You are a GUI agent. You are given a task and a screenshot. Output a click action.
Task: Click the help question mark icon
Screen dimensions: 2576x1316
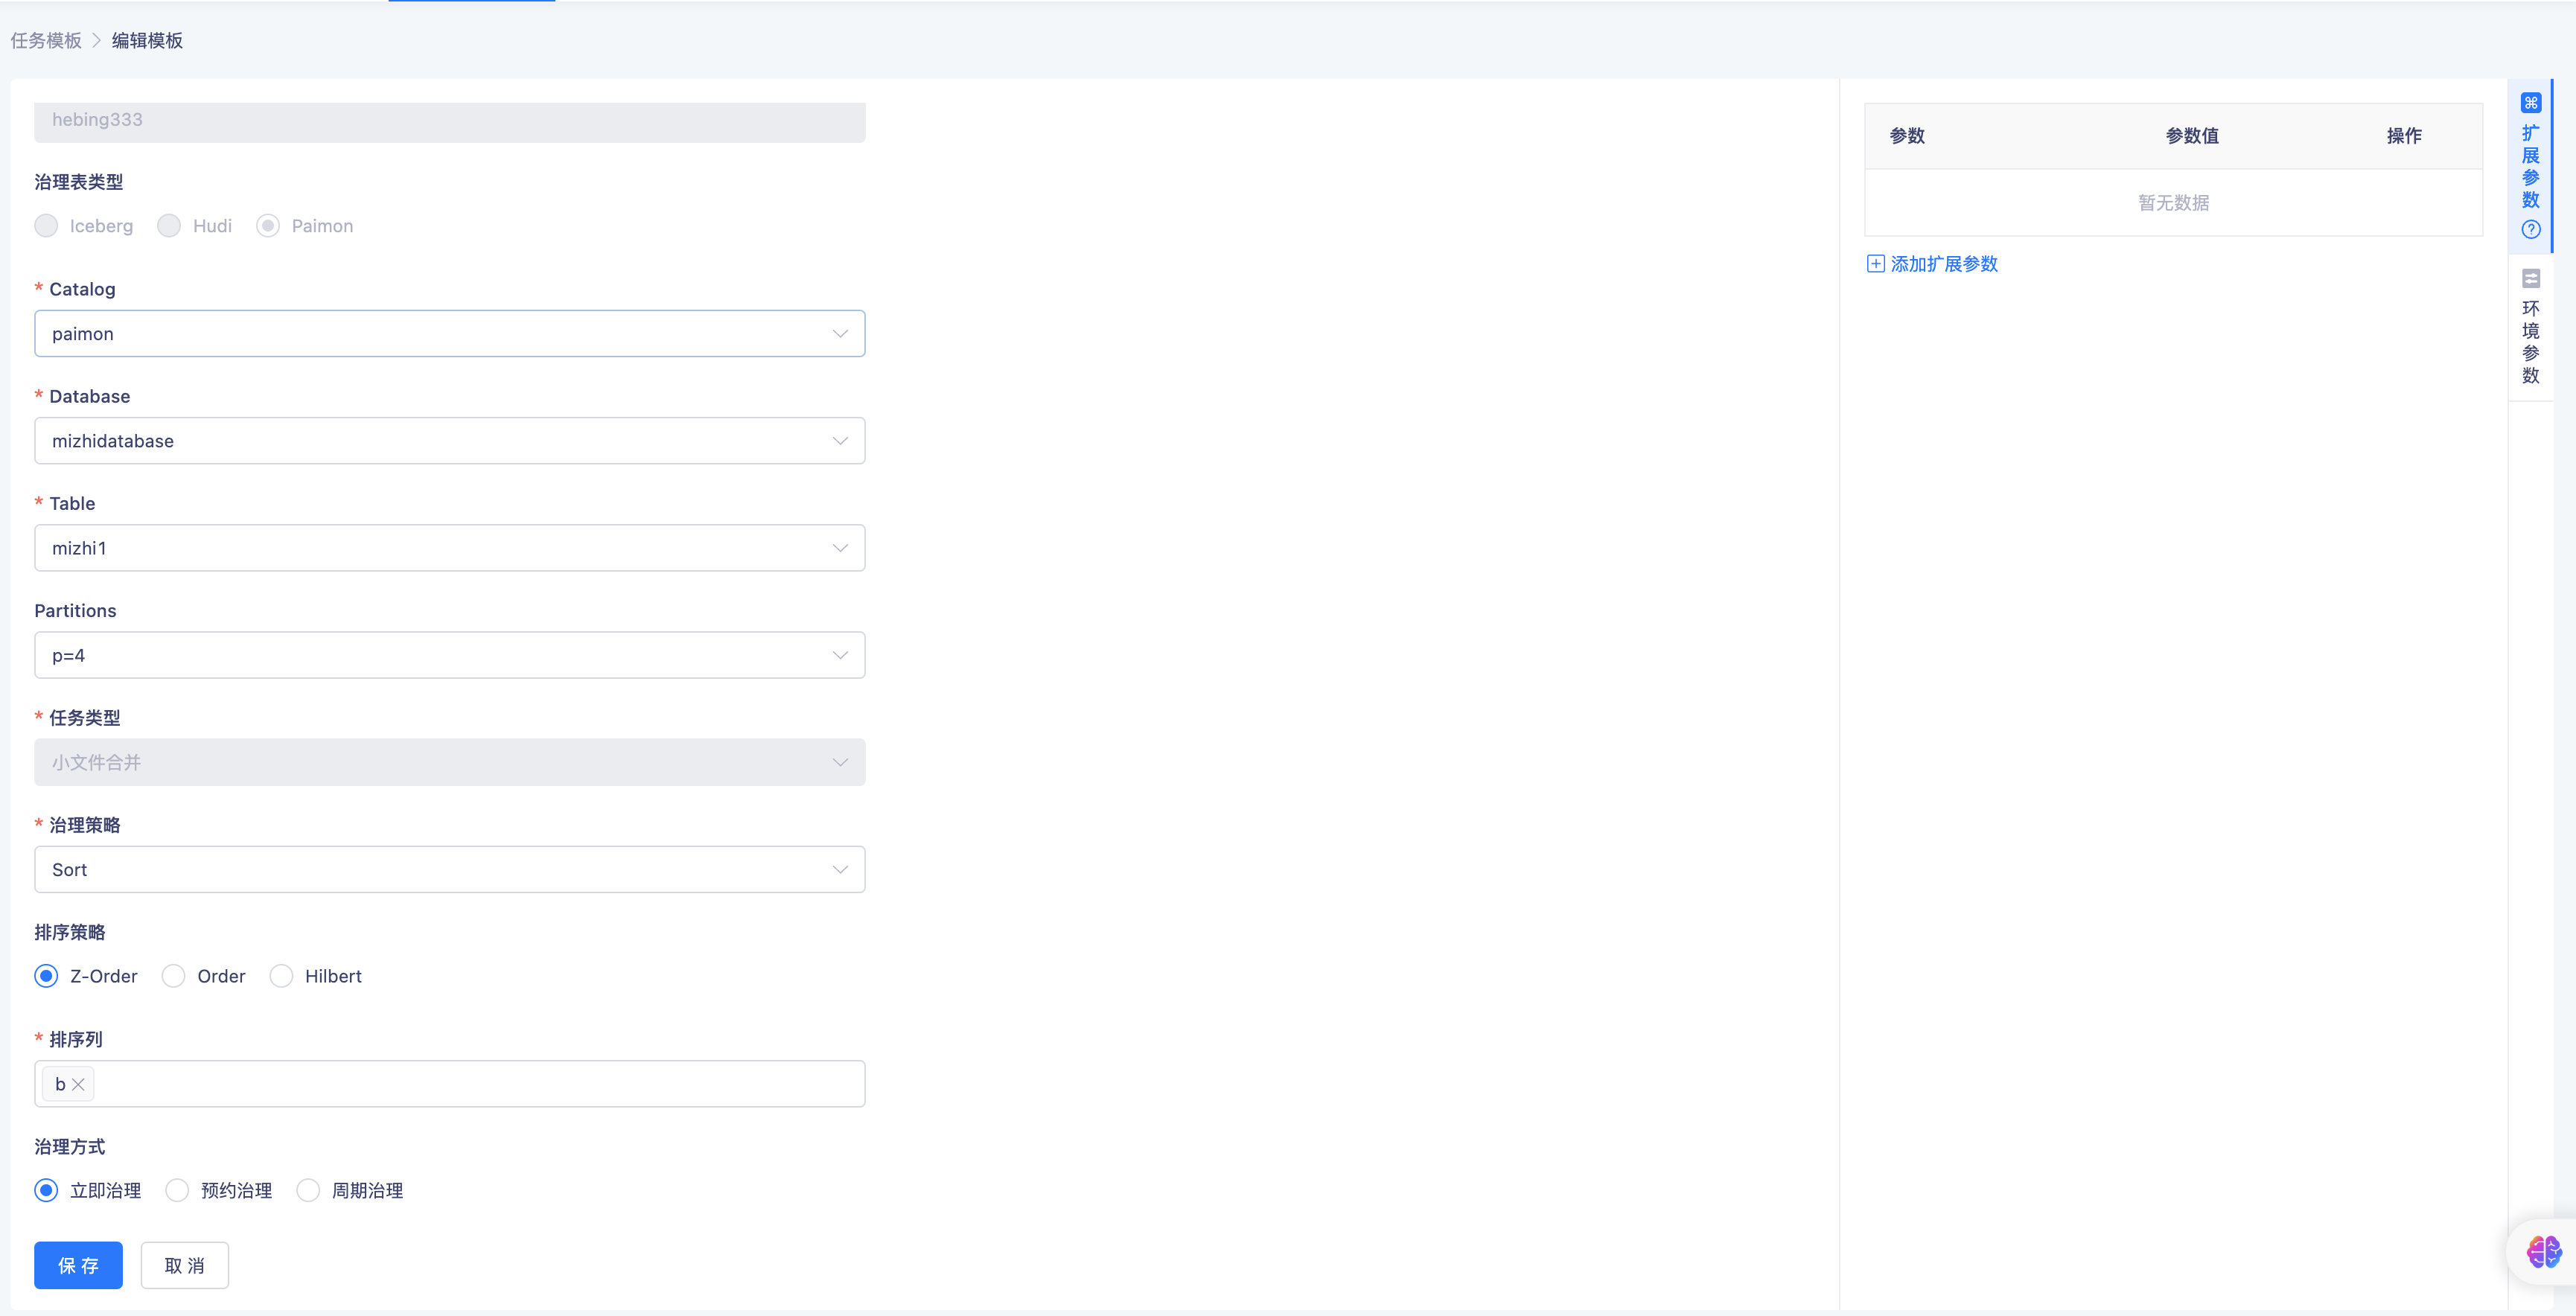point(2531,229)
